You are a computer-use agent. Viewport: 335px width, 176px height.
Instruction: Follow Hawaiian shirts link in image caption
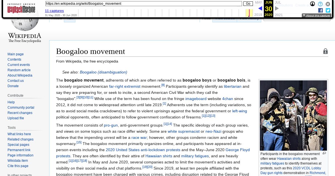(x=289, y=159)
